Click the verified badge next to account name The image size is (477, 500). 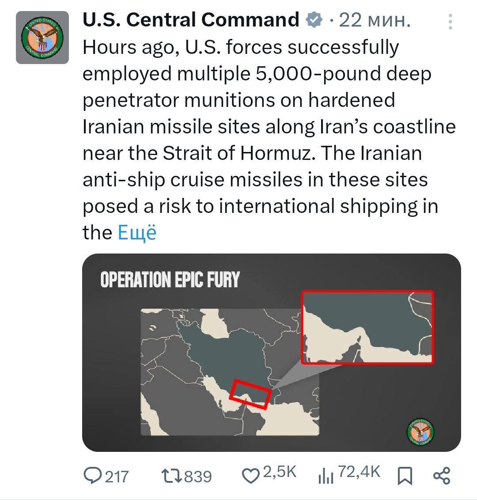point(314,20)
